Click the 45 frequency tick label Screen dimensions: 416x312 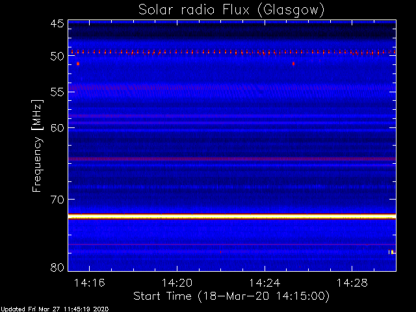57,23
